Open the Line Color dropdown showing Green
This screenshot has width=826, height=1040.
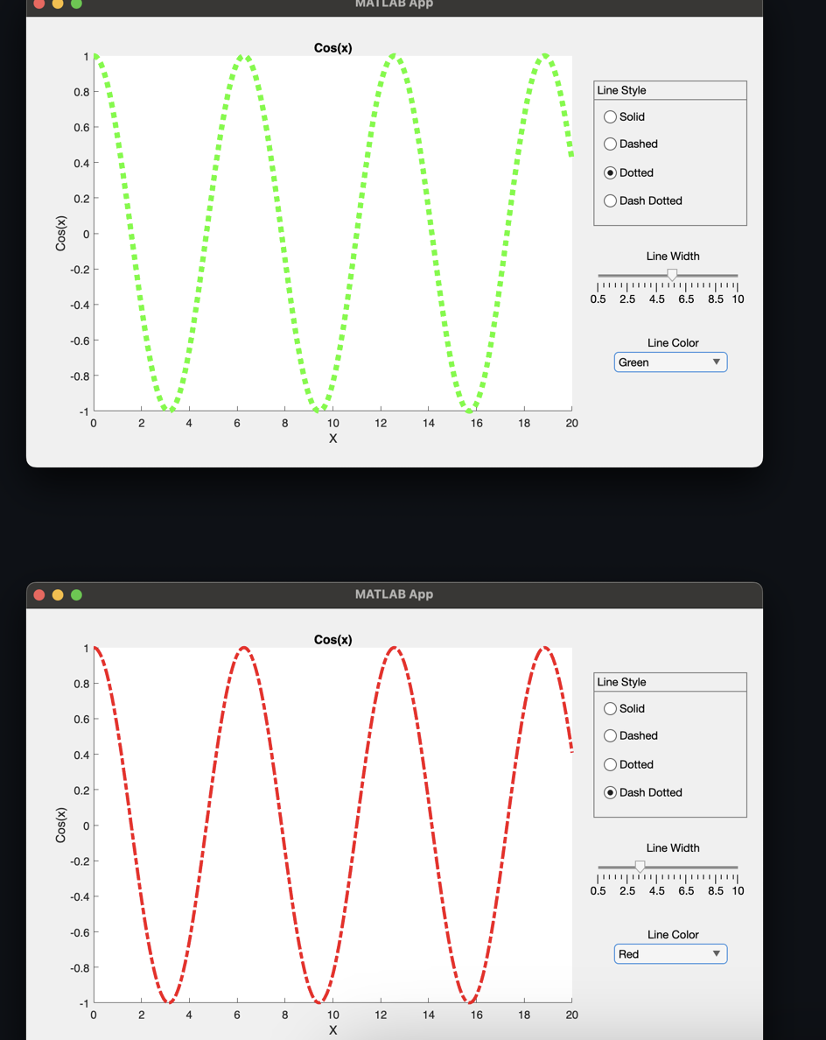click(x=670, y=362)
